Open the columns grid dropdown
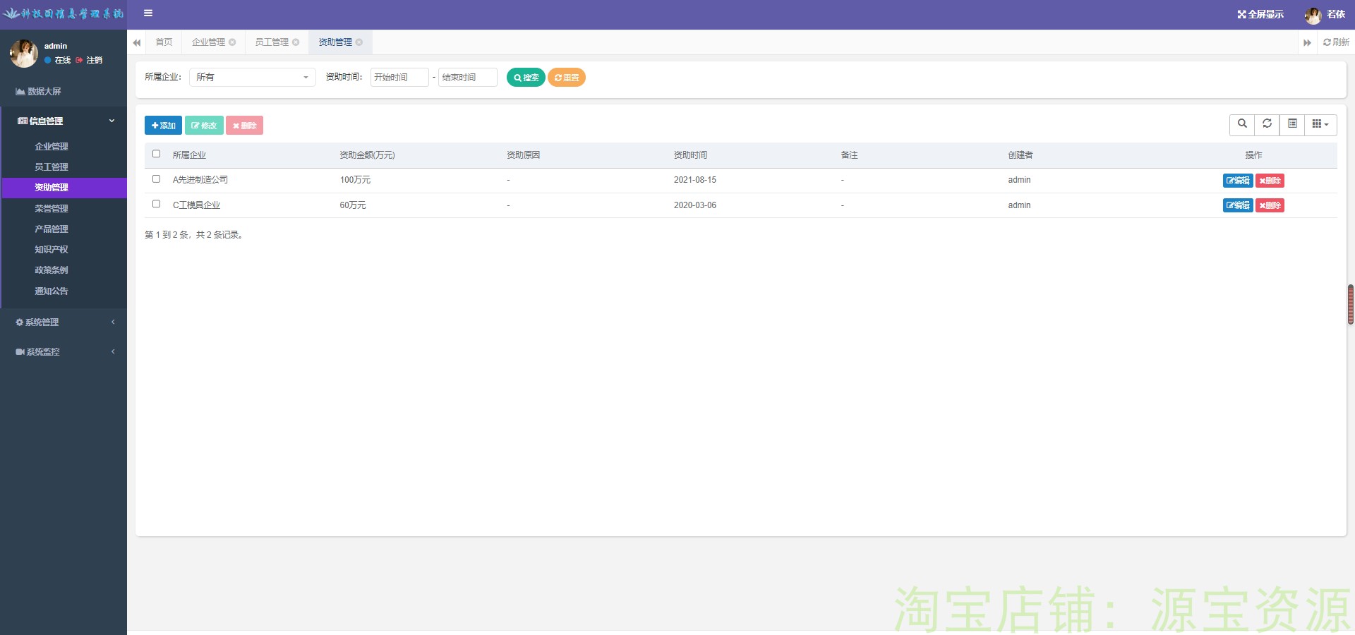This screenshot has width=1355, height=635. click(1320, 124)
